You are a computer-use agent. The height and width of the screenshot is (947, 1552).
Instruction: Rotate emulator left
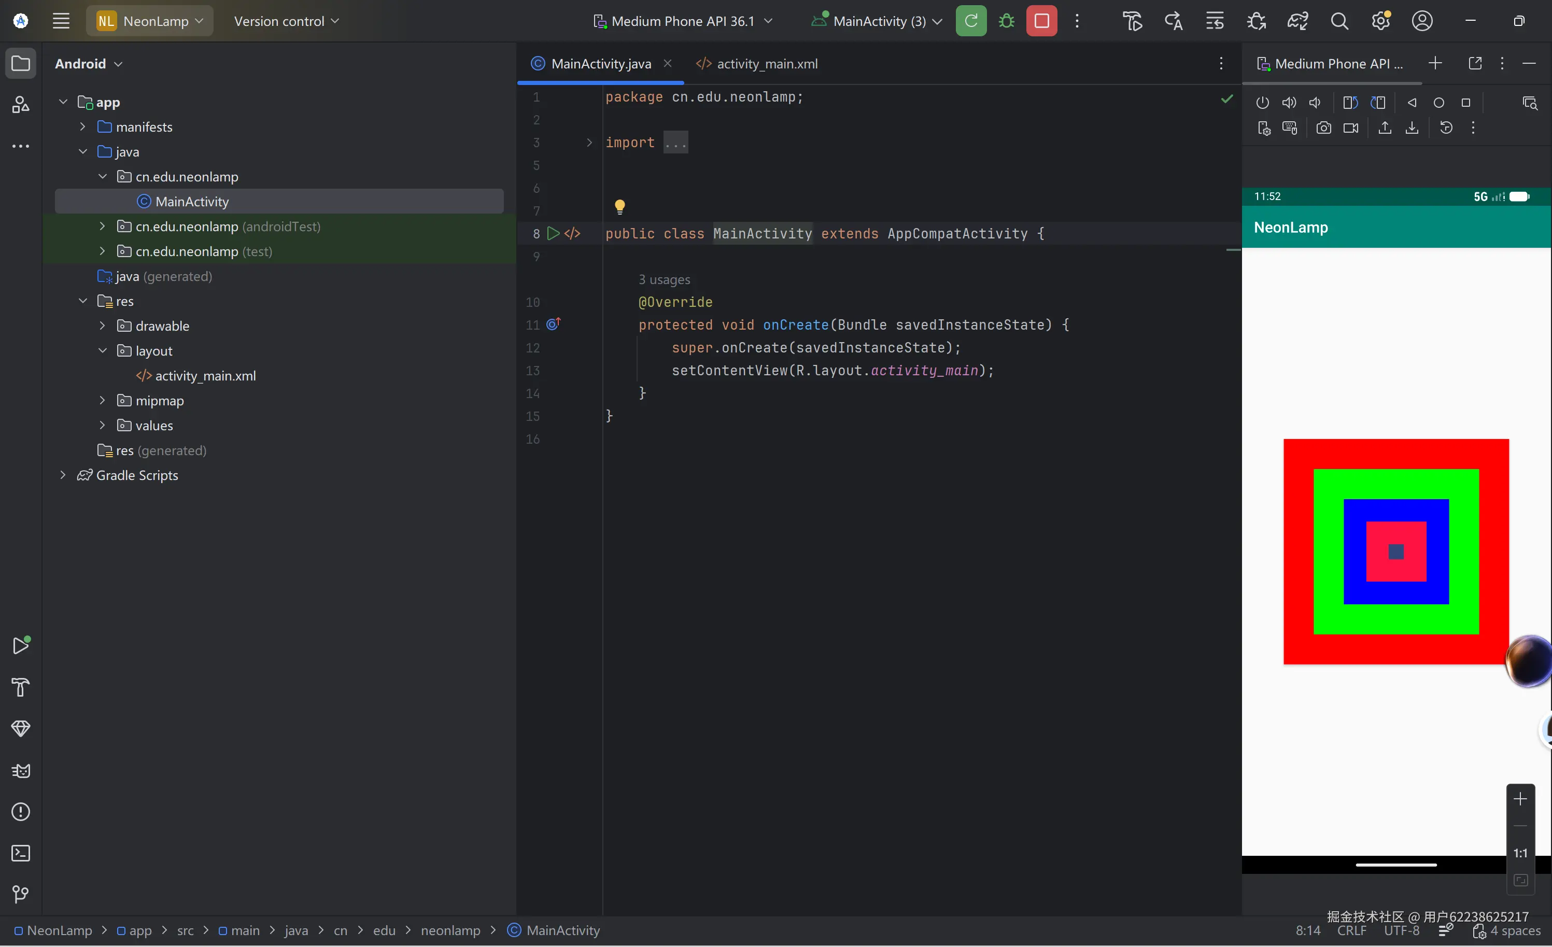click(1350, 103)
